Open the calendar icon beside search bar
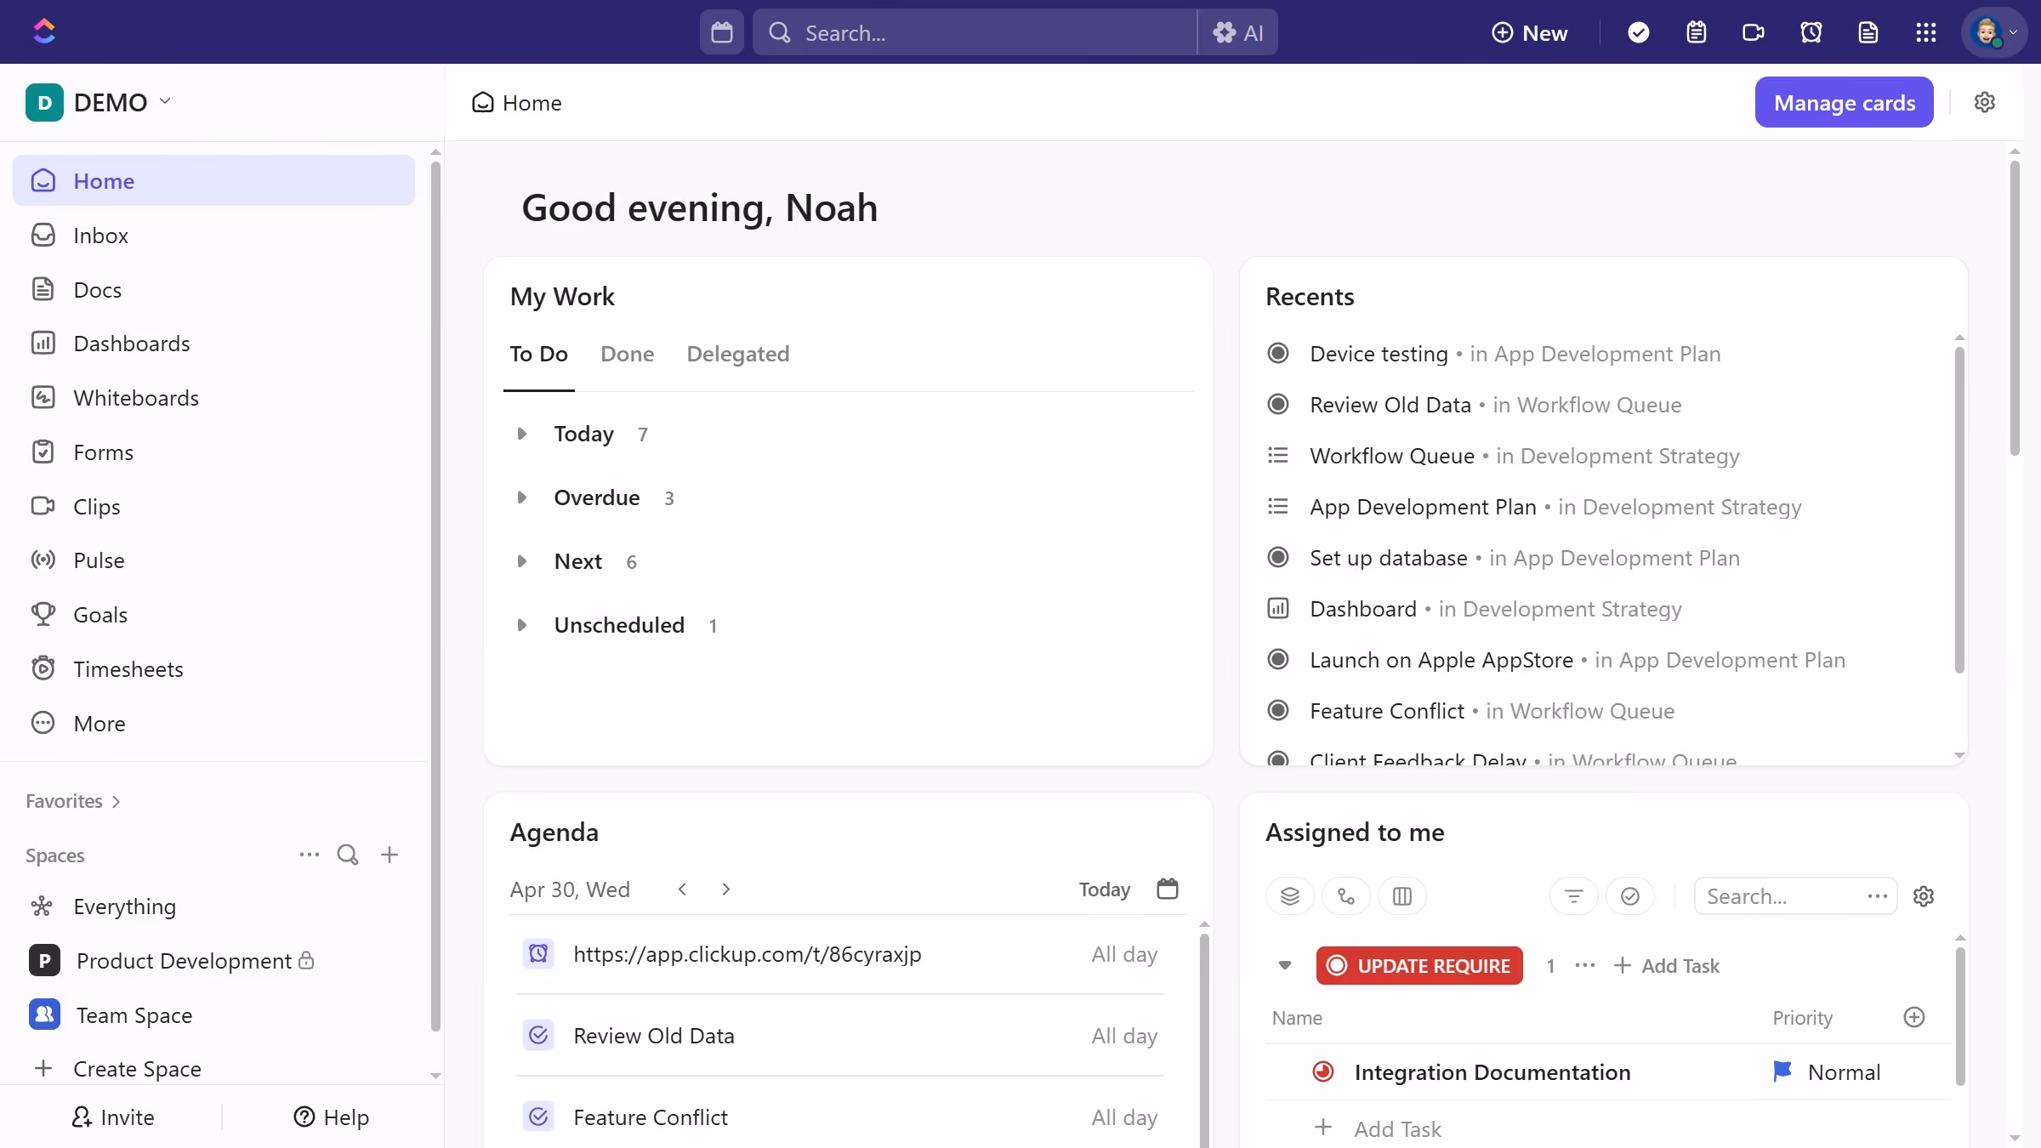 coord(722,32)
